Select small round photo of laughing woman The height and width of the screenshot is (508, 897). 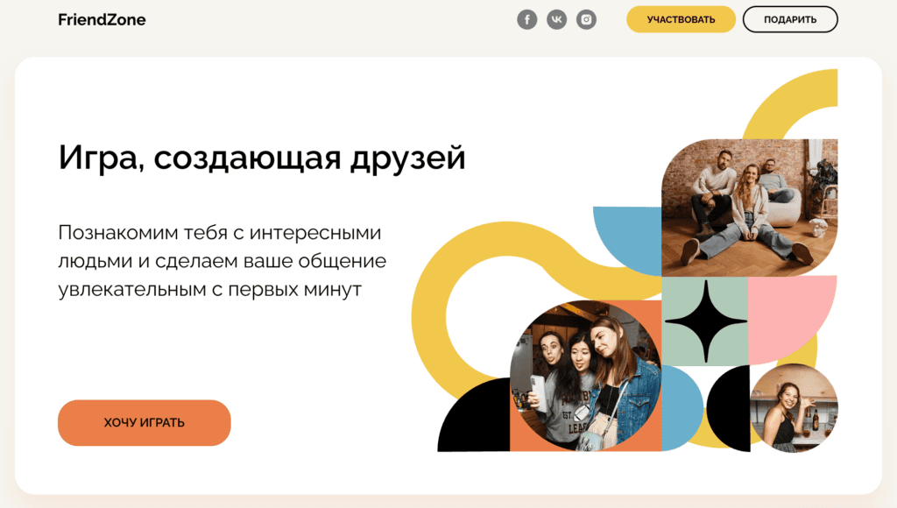794,408
